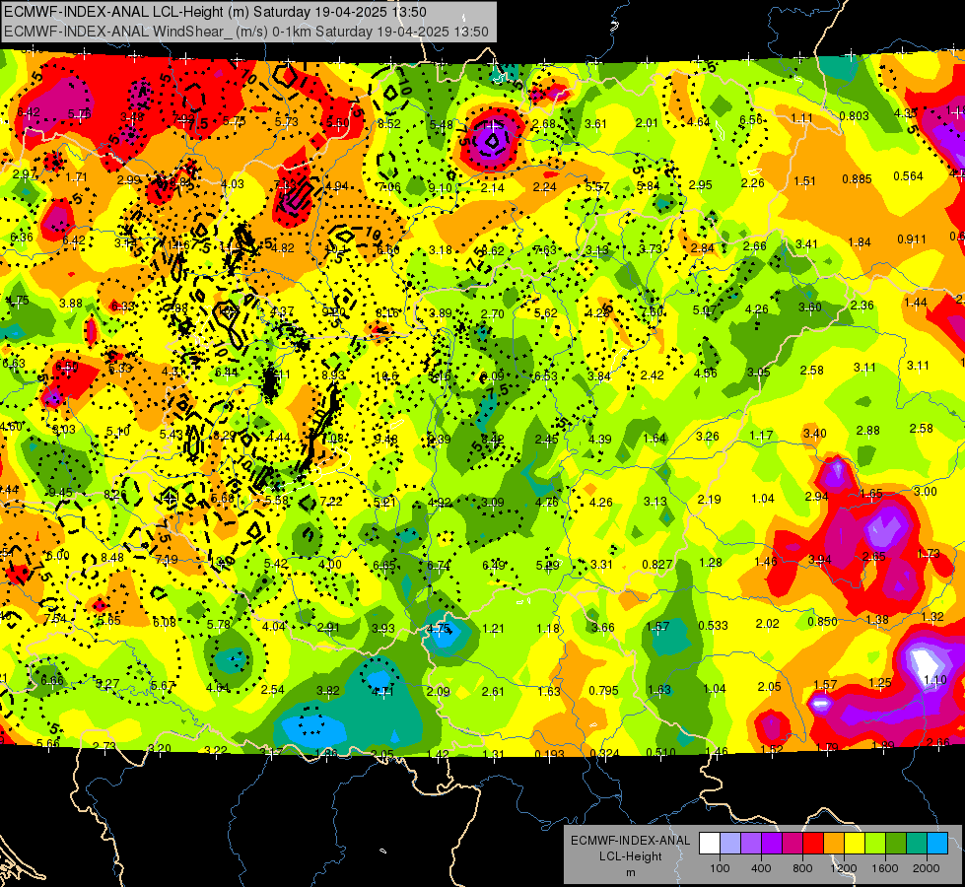This screenshot has height=887, width=965.
Task: Click the wind shear value 3.05
Action: pyautogui.click(x=759, y=372)
